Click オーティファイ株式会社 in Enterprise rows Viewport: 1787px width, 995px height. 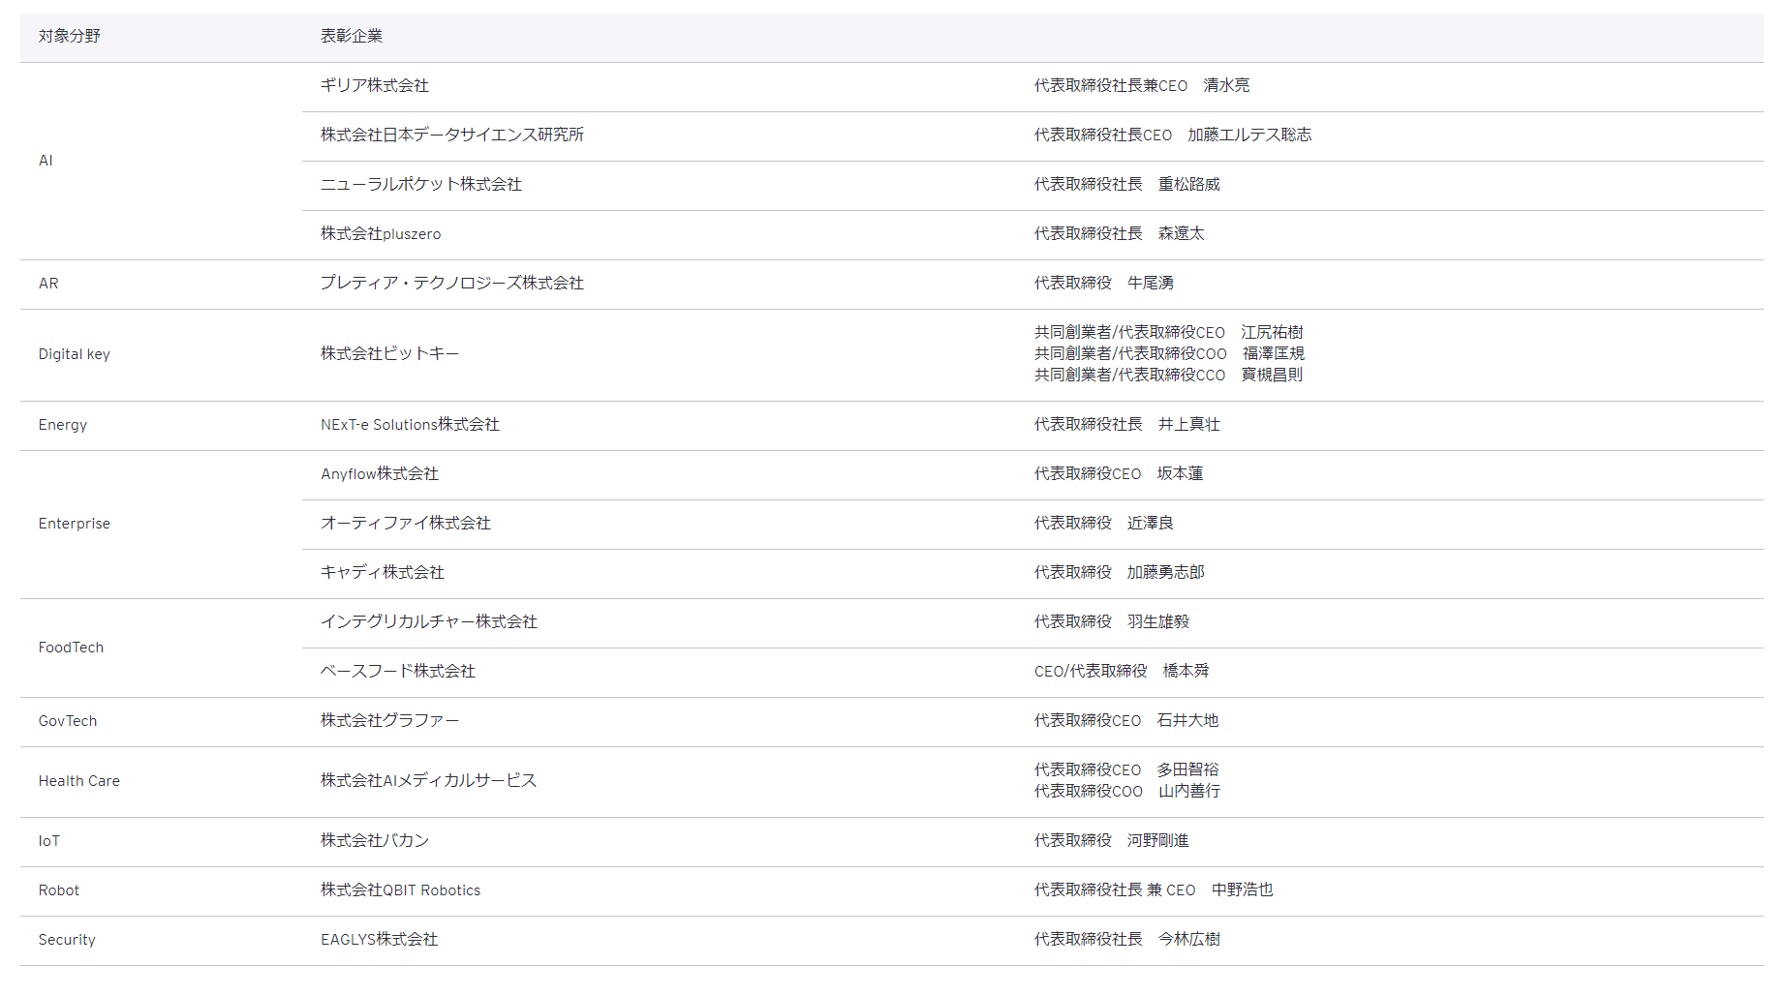405,524
